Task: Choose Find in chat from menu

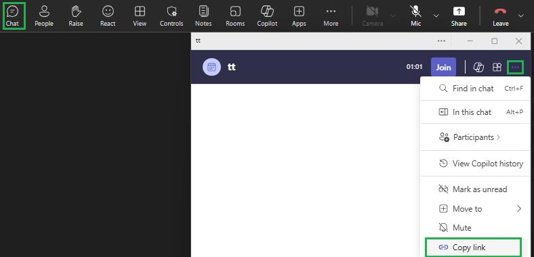Action: pyautogui.click(x=476, y=89)
